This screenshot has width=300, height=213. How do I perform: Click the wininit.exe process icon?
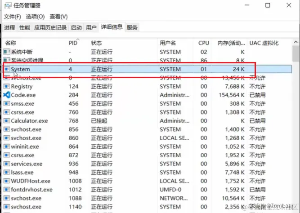7,146
